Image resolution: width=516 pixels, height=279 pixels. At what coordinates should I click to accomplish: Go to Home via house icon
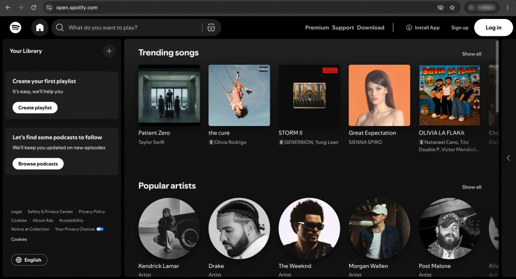tap(40, 27)
